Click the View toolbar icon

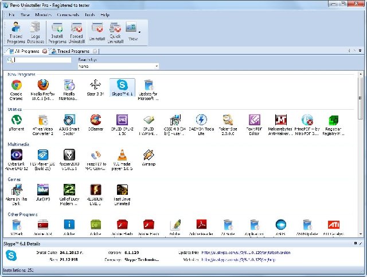point(132,32)
